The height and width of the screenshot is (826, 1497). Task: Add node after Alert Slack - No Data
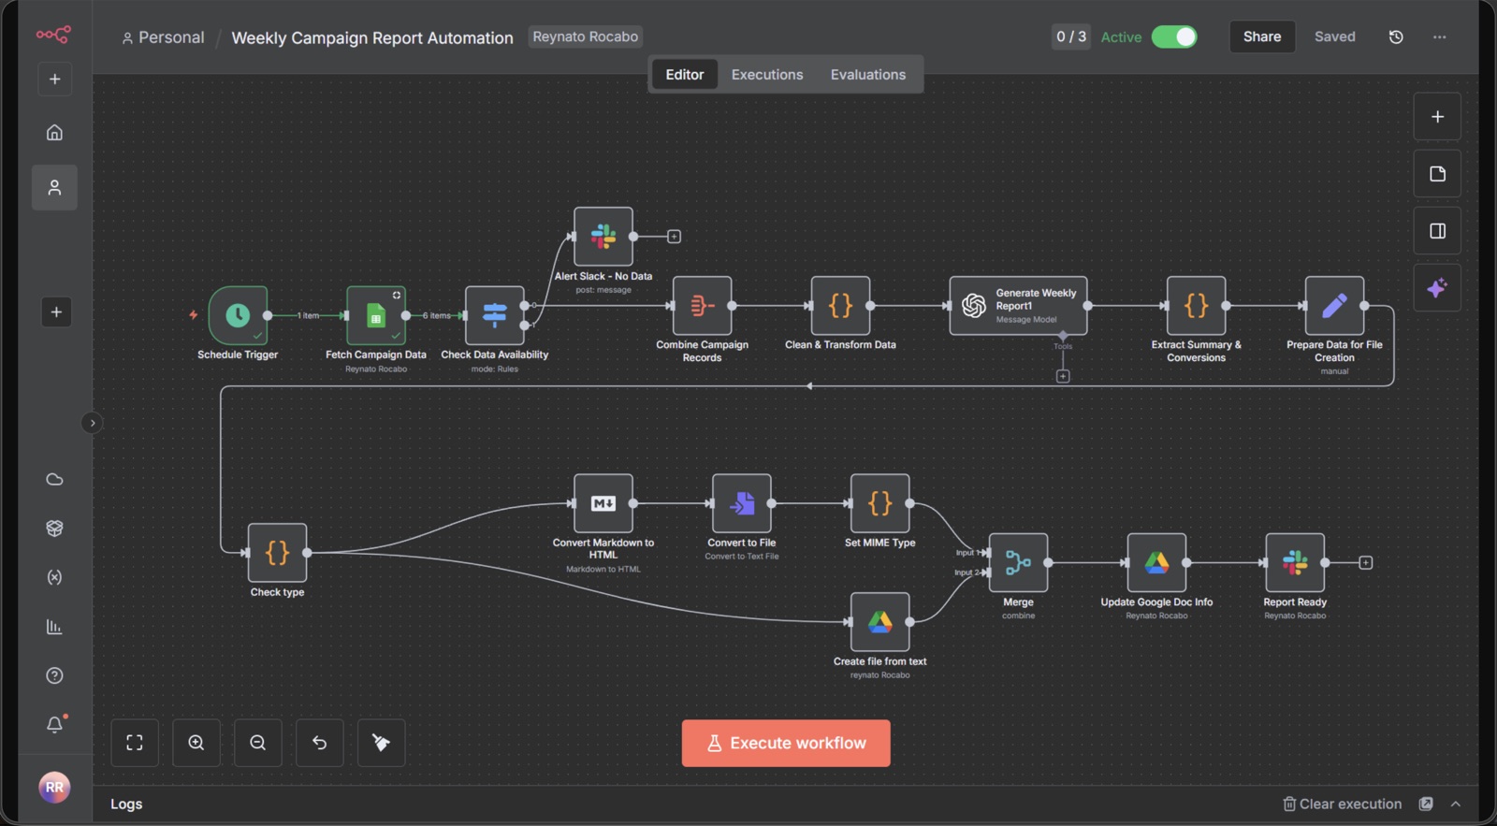pos(674,237)
